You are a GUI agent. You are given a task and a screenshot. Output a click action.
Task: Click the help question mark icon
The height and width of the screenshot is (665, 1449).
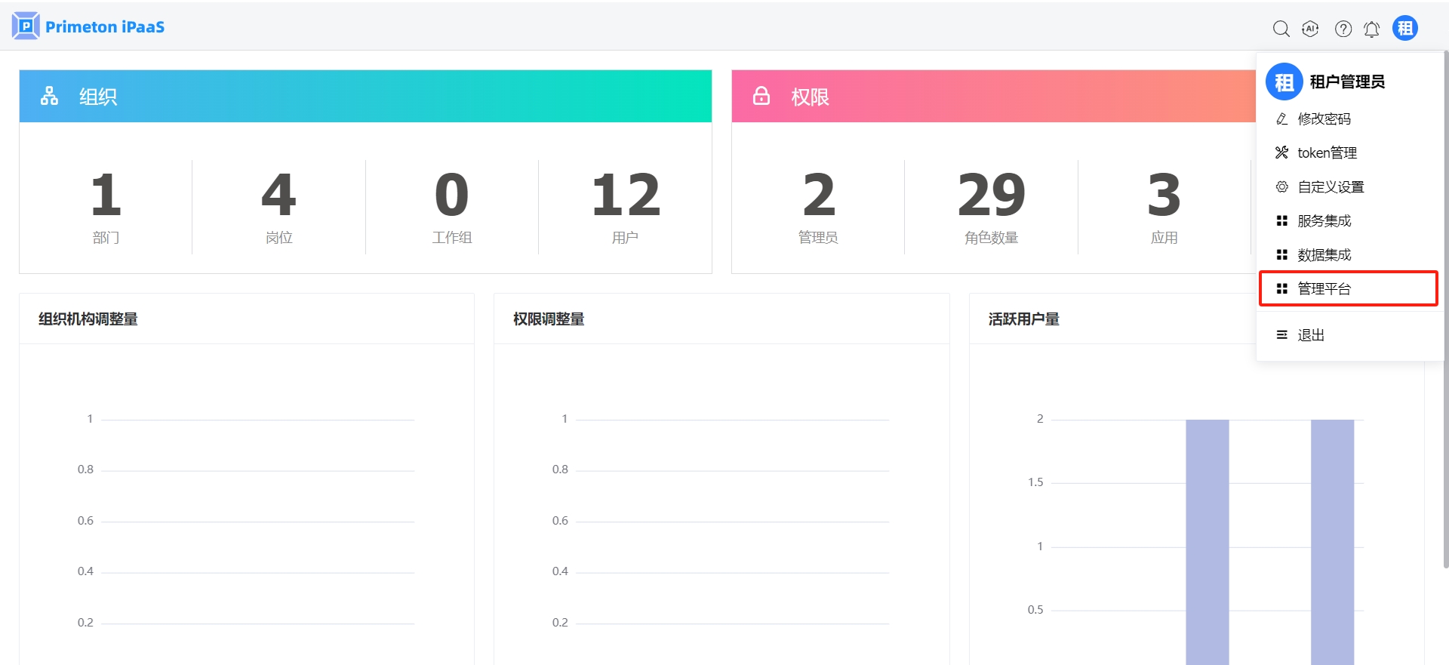pos(1343,29)
